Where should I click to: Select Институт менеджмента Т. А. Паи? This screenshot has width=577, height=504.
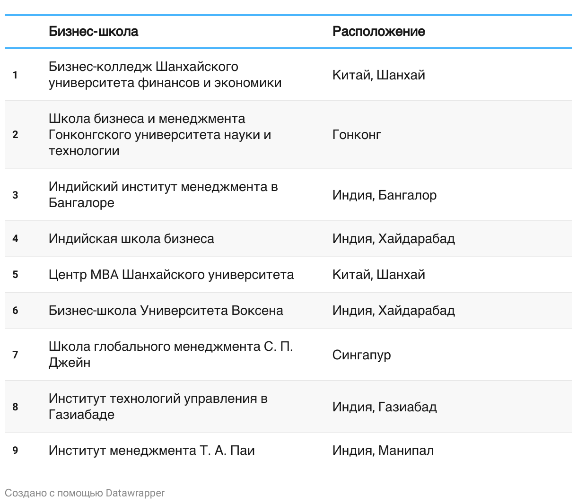pyautogui.click(x=151, y=451)
